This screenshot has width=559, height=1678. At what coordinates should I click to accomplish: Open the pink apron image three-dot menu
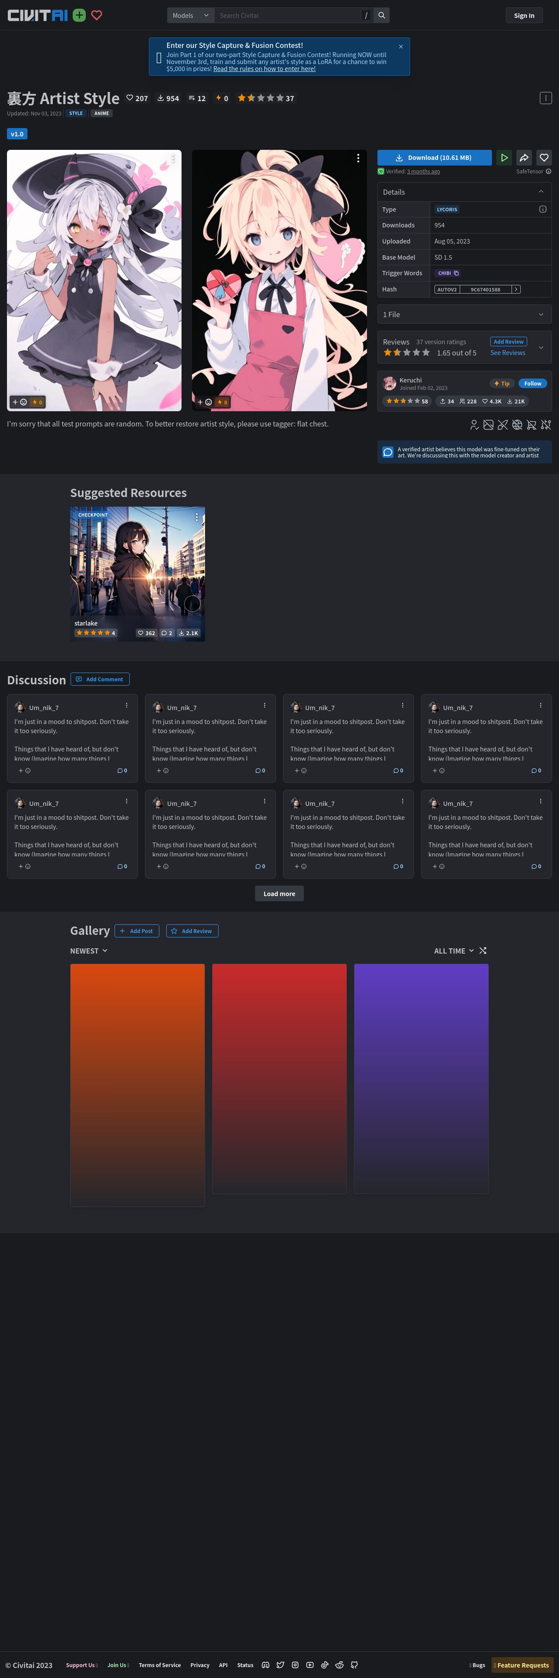coord(358,158)
